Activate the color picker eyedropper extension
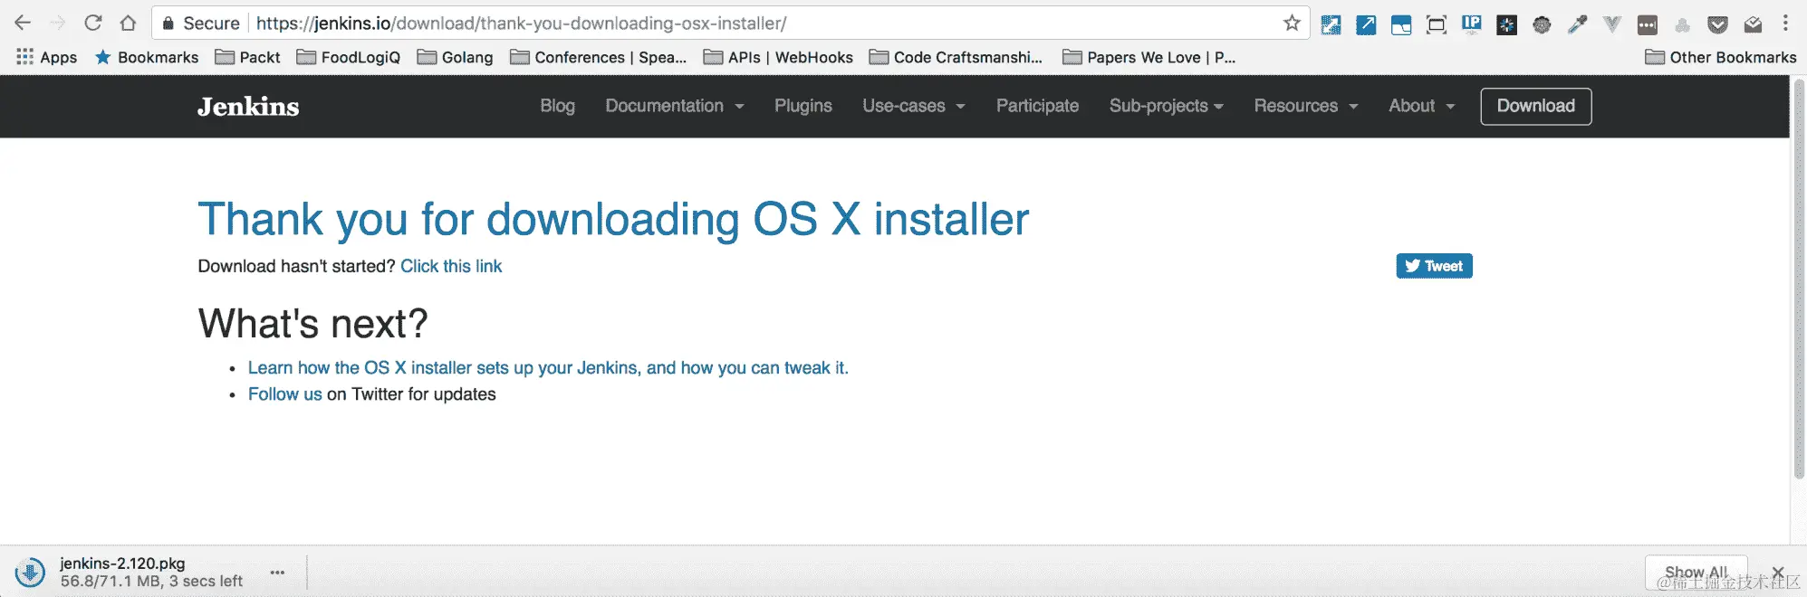 pos(1577,24)
